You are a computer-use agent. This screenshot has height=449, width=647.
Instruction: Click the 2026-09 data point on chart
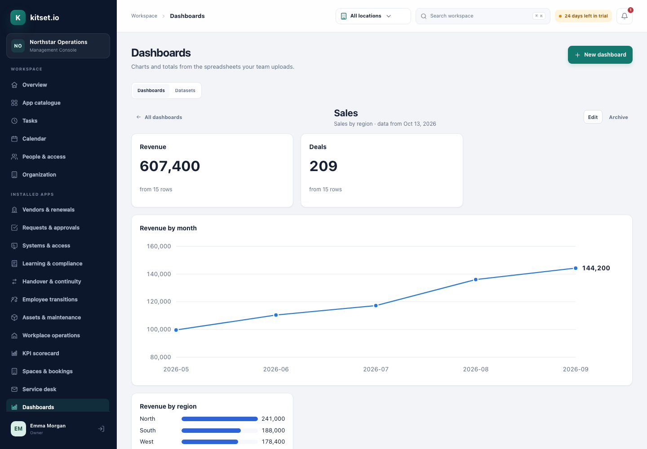click(576, 268)
